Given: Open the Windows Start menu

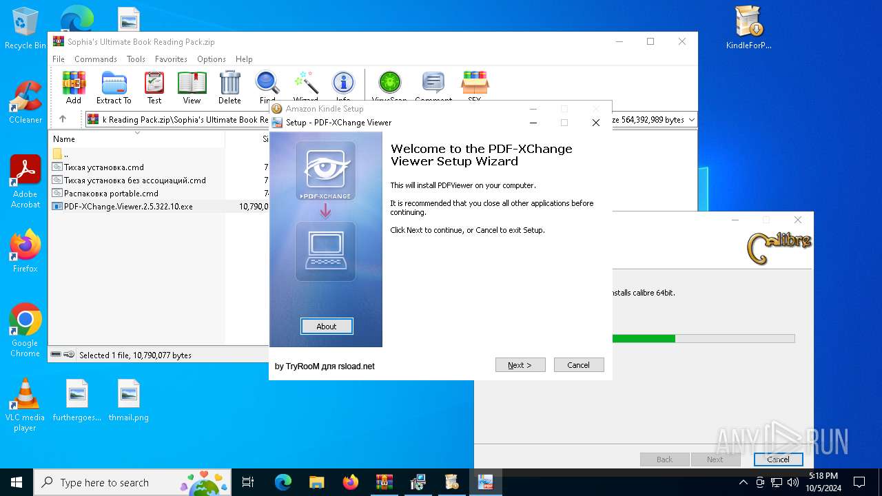Looking at the screenshot, I should (x=17, y=482).
